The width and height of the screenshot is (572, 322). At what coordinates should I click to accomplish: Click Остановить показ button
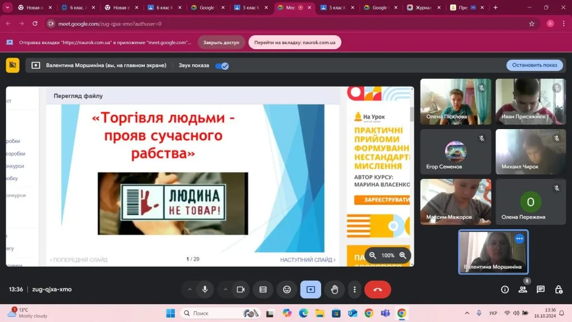535,65
